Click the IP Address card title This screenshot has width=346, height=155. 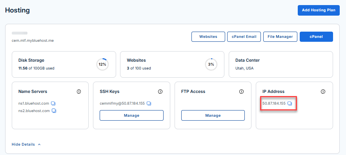point(273,91)
